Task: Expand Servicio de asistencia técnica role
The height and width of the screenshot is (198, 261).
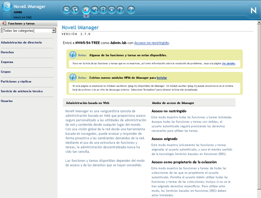Action: click(22, 91)
